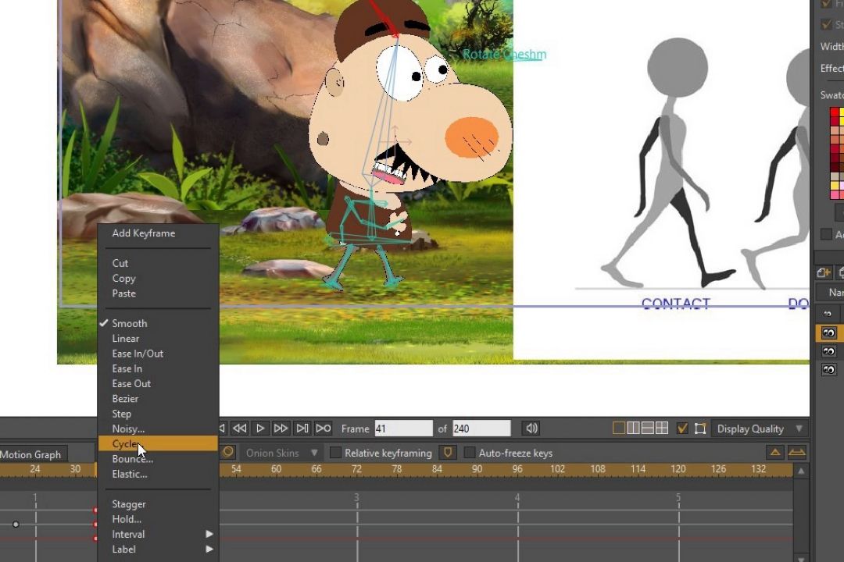Click frame 90 on the timeline ruler
Viewport: 844px width, 562px height.
pos(477,469)
